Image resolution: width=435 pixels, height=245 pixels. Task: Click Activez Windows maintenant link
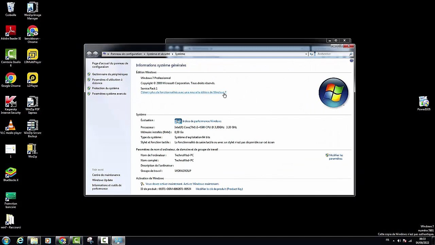point(201,184)
